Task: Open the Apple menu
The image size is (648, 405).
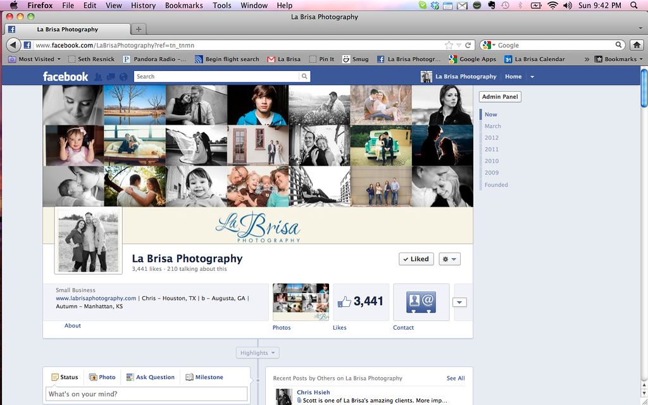Action: click(14, 5)
